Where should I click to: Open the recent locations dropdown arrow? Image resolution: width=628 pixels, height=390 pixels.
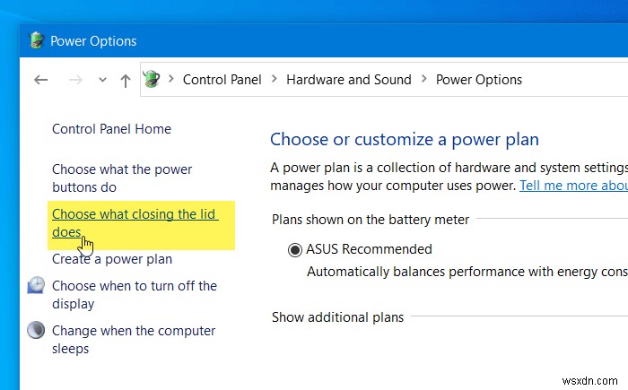pyautogui.click(x=102, y=80)
